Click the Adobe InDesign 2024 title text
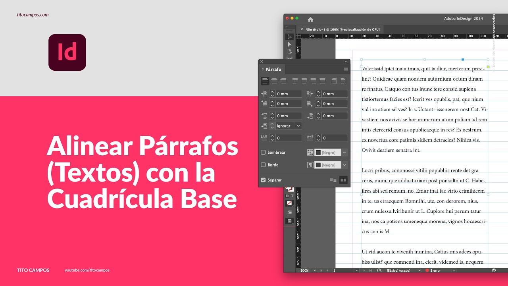508x286 pixels. tap(463, 19)
